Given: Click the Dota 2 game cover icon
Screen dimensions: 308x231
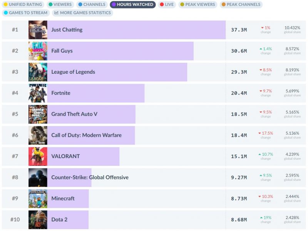Looking at the screenshot, I should click(x=38, y=219).
